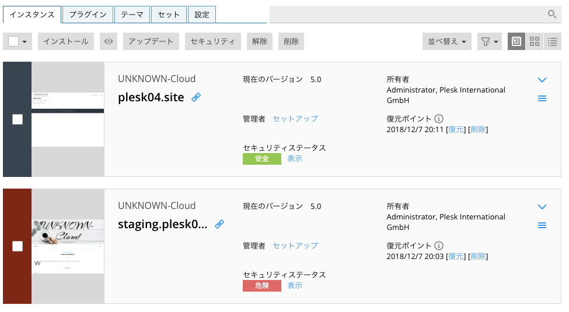Image resolution: width=569 pixels, height=312 pixels.
Task: Click 復元 link for 20:03 restore point
Action: click(x=456, y=257)
